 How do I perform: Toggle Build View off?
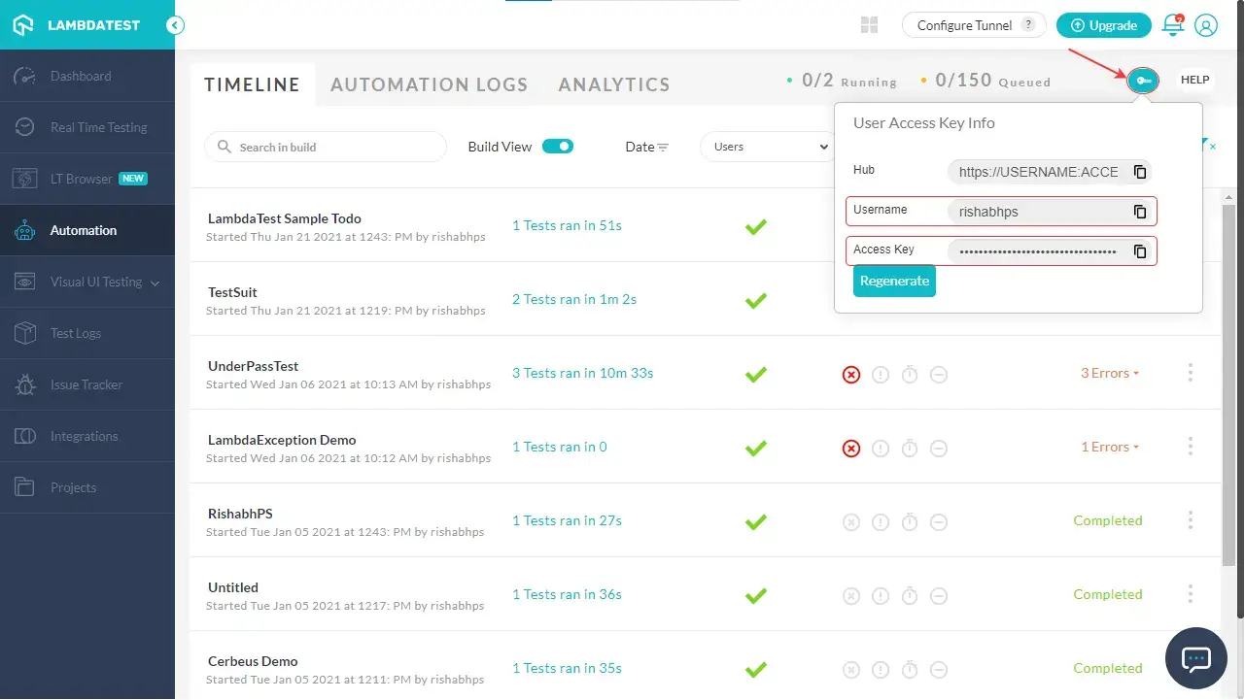click(x=557, y=145)
